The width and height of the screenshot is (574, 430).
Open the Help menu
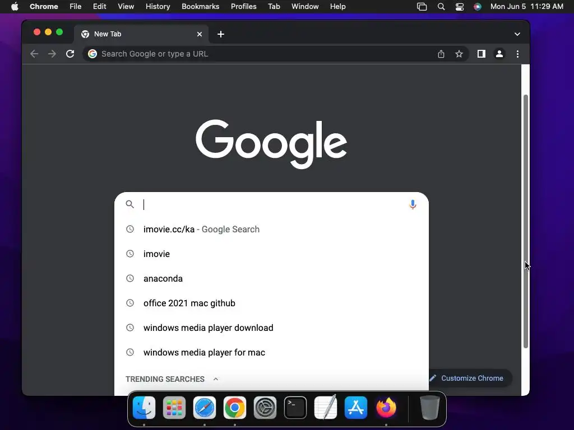[x=337, y=7]
